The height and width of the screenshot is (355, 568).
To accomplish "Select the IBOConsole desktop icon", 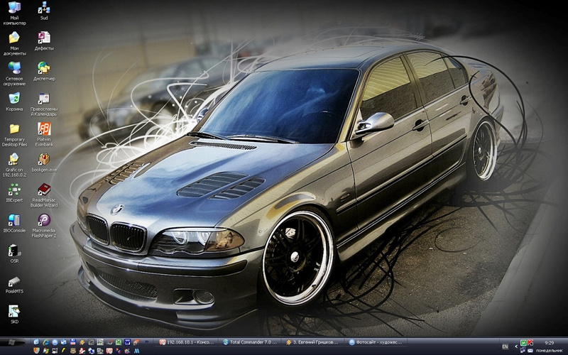I will point(14,223).
